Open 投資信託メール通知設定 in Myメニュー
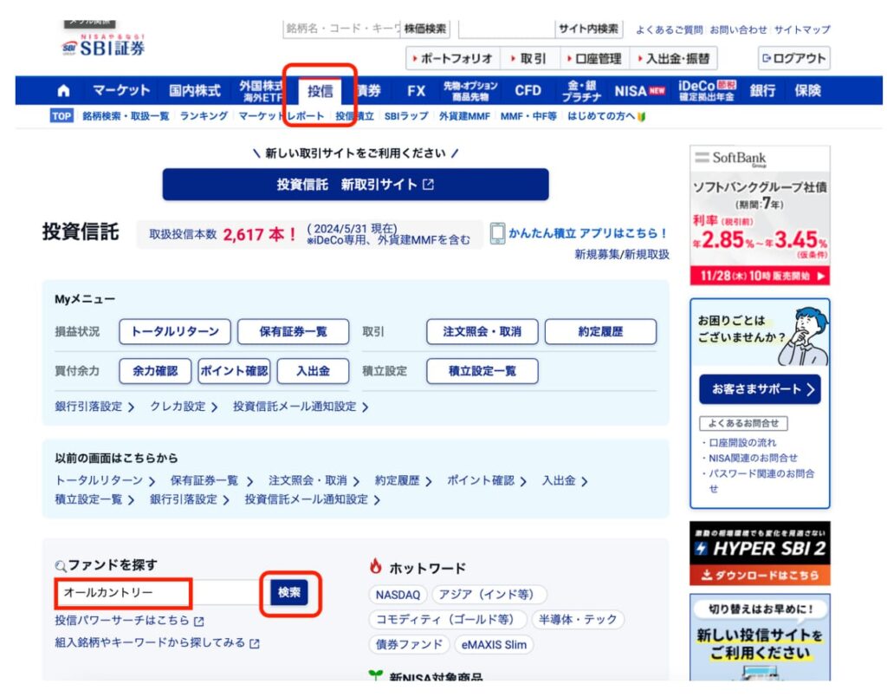 click(x=301, y=407)
